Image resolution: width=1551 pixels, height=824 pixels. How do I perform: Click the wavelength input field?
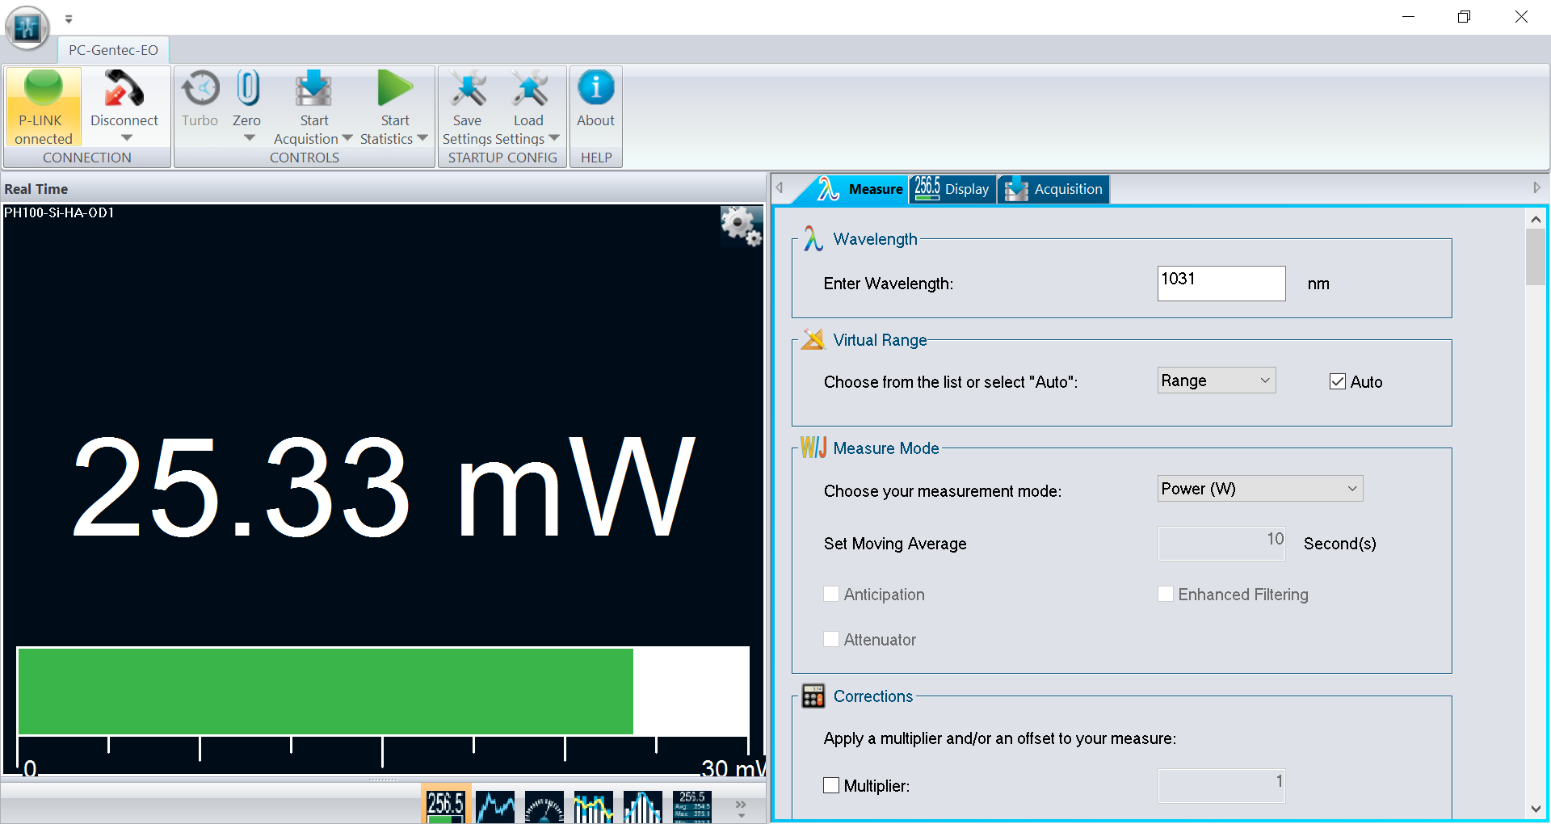click(x=1221, y=284)
